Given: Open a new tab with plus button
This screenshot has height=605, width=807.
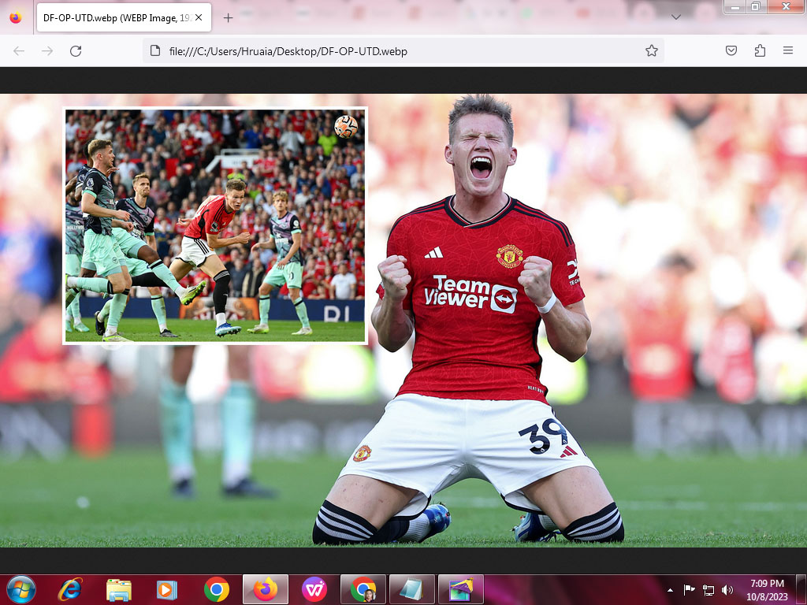Looking at the screenshot, I should point(228,17).
